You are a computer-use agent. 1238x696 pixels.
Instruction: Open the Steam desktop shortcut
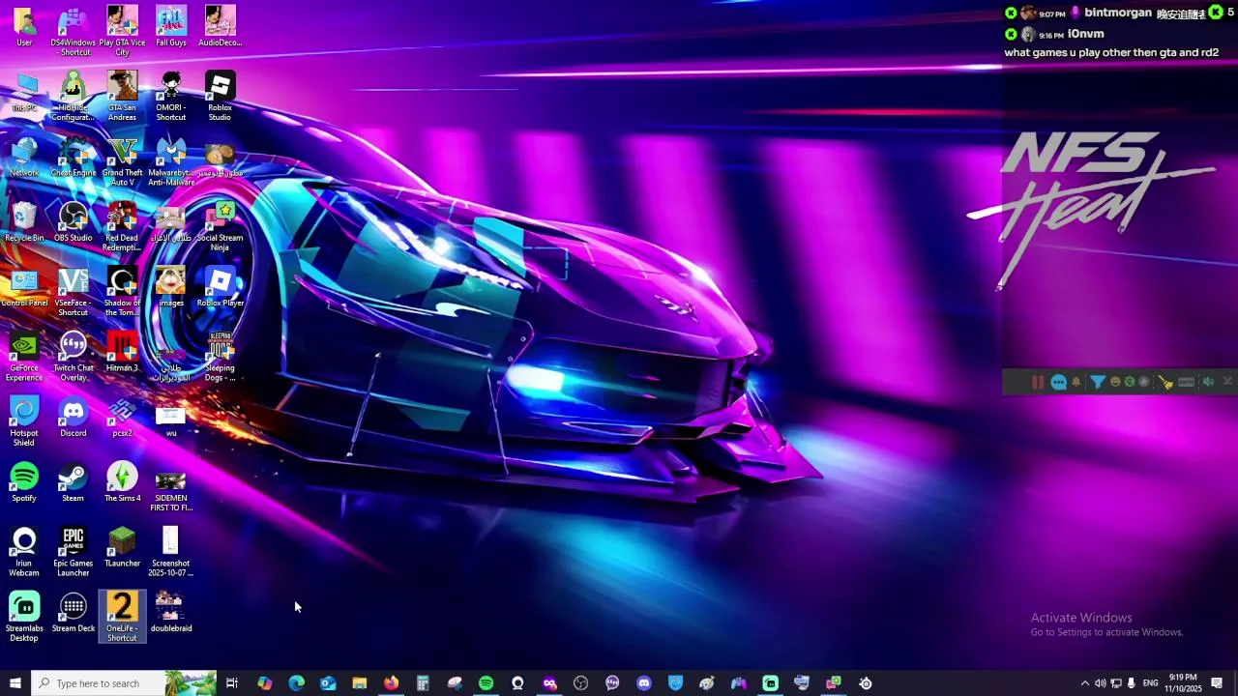coord(74,483)
